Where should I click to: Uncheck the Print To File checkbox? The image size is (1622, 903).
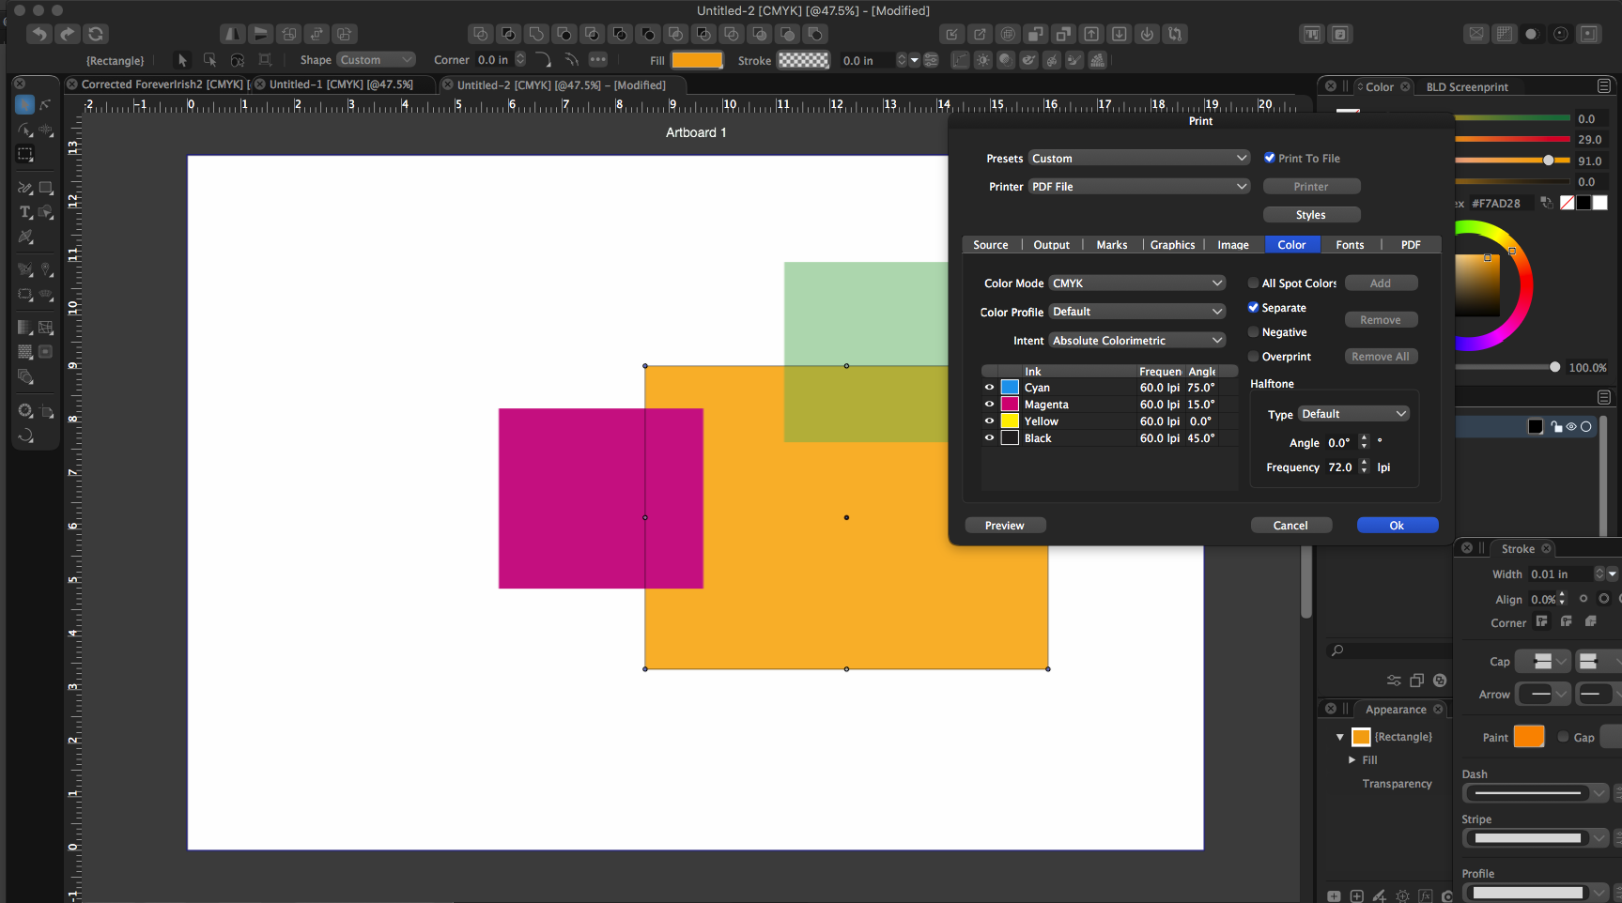click(x=1270, y=158)
